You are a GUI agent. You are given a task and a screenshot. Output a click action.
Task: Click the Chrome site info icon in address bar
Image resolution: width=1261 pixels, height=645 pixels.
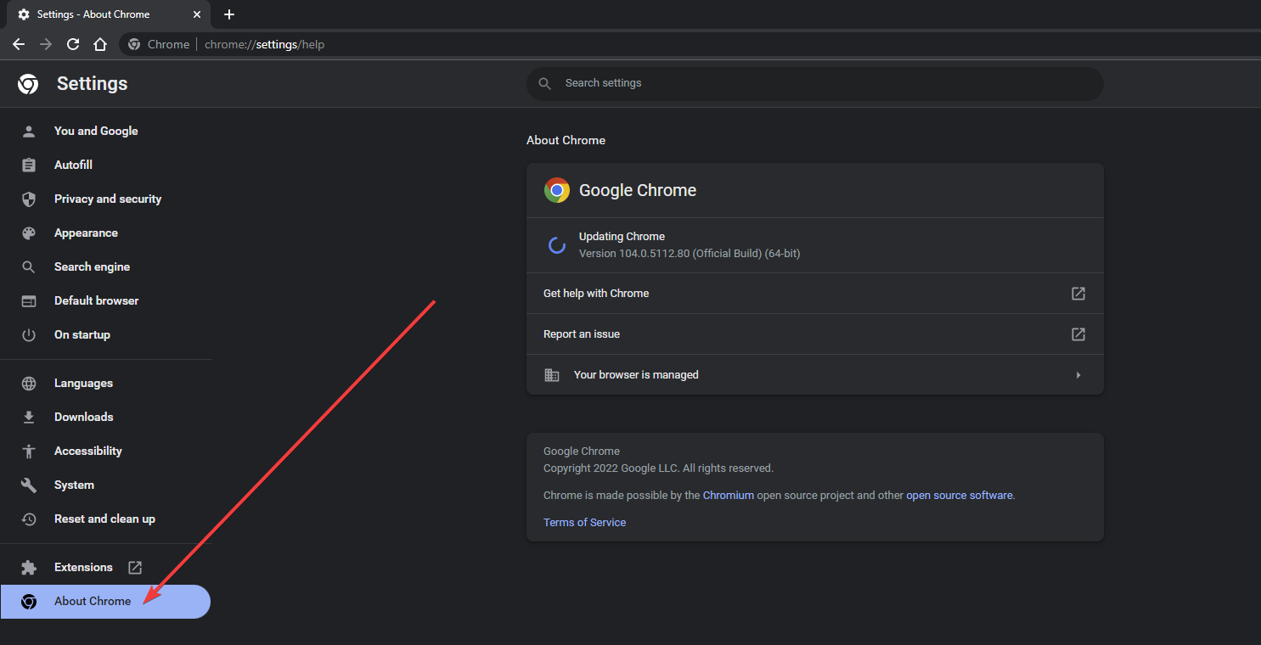pos(134,44)
